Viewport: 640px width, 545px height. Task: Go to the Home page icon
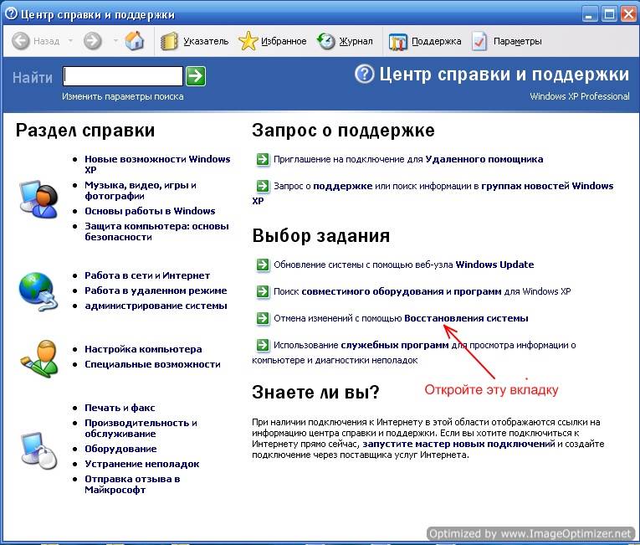tap(135, 41)
